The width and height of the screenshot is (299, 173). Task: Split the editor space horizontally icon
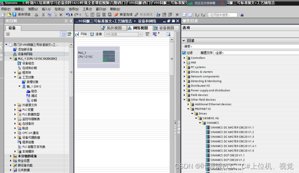tap(184, 14)
